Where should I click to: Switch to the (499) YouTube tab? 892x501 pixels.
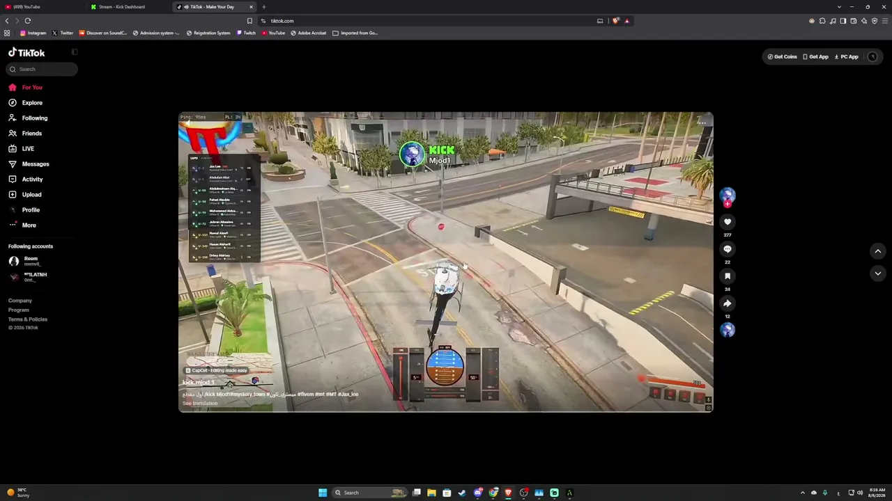tap(42, 7)
